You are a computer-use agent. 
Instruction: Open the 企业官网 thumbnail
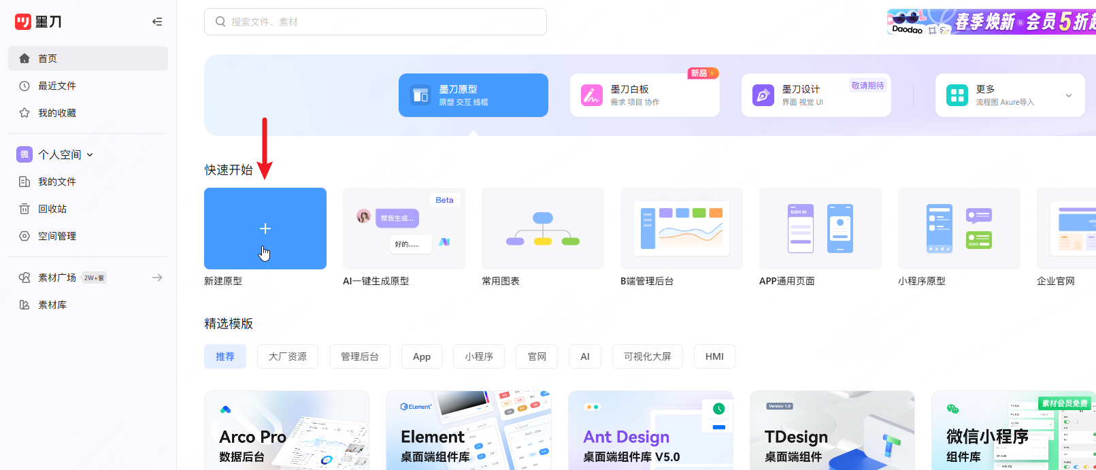[1066, 229]
